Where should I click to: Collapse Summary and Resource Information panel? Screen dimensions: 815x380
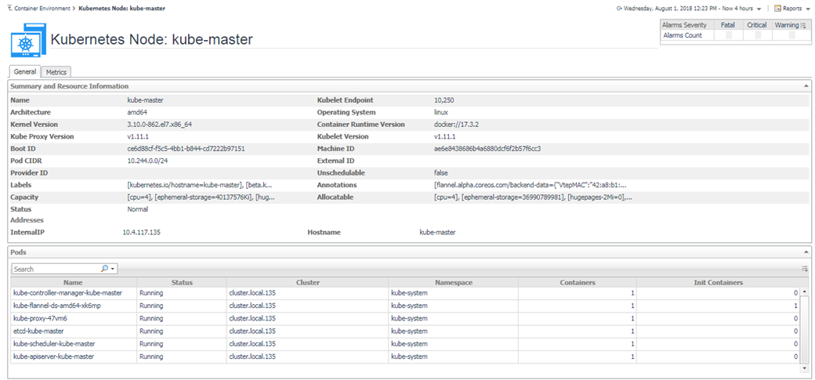(x=806, y=85)
